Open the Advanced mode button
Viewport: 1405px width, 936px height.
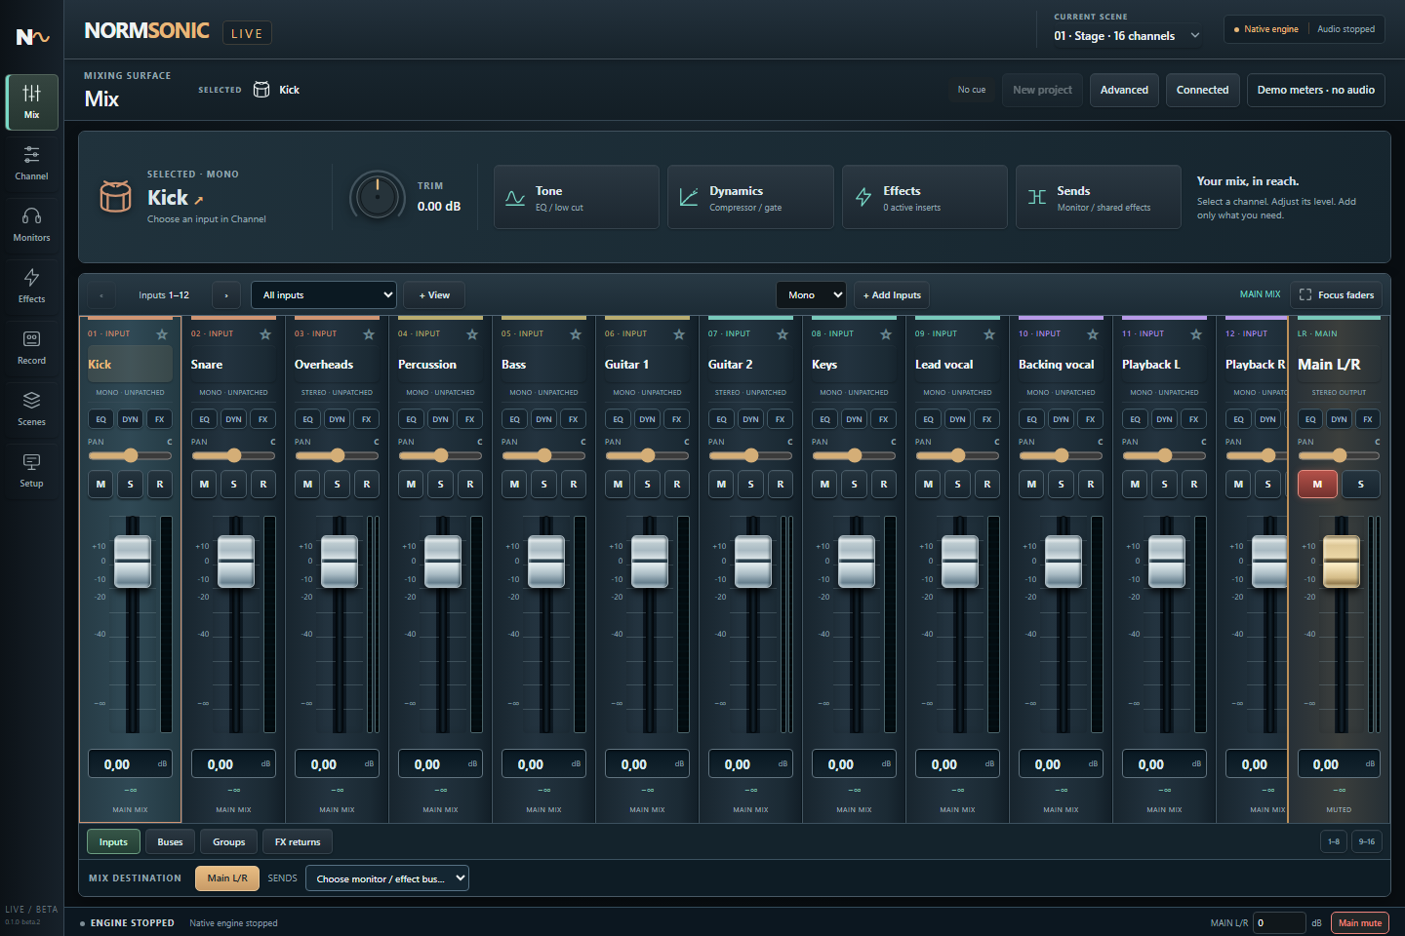[1124, 90]
